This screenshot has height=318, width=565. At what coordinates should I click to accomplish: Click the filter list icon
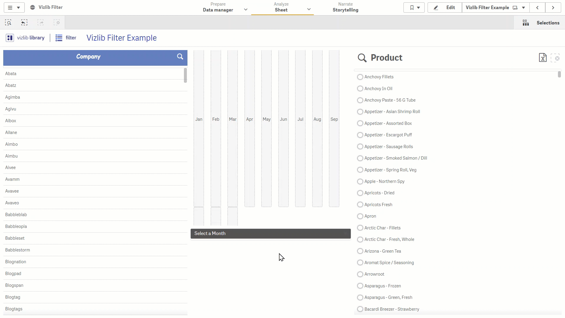[59, 38]
